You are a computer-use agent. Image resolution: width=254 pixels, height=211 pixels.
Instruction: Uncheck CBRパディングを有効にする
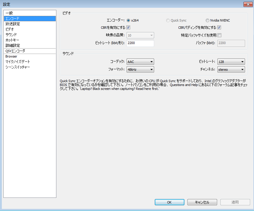[220, 27]
